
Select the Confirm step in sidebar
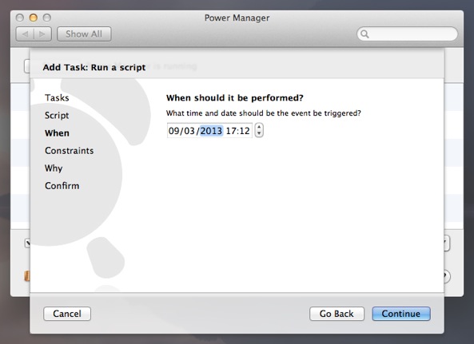(x=62, y=186)
